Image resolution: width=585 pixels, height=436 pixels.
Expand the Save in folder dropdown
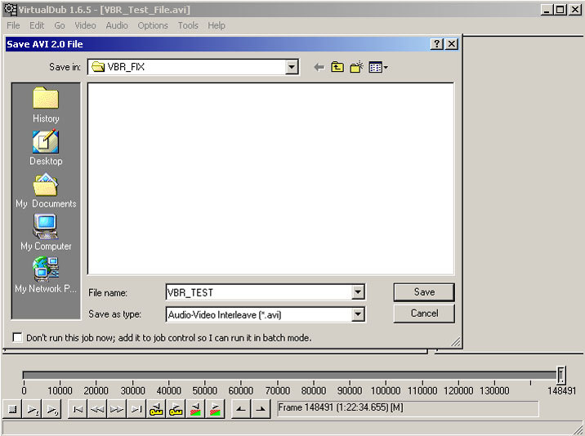[292, 67]
